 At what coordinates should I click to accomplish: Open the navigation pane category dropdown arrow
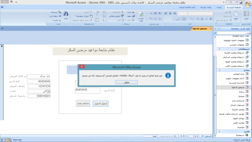coord(219,29)
